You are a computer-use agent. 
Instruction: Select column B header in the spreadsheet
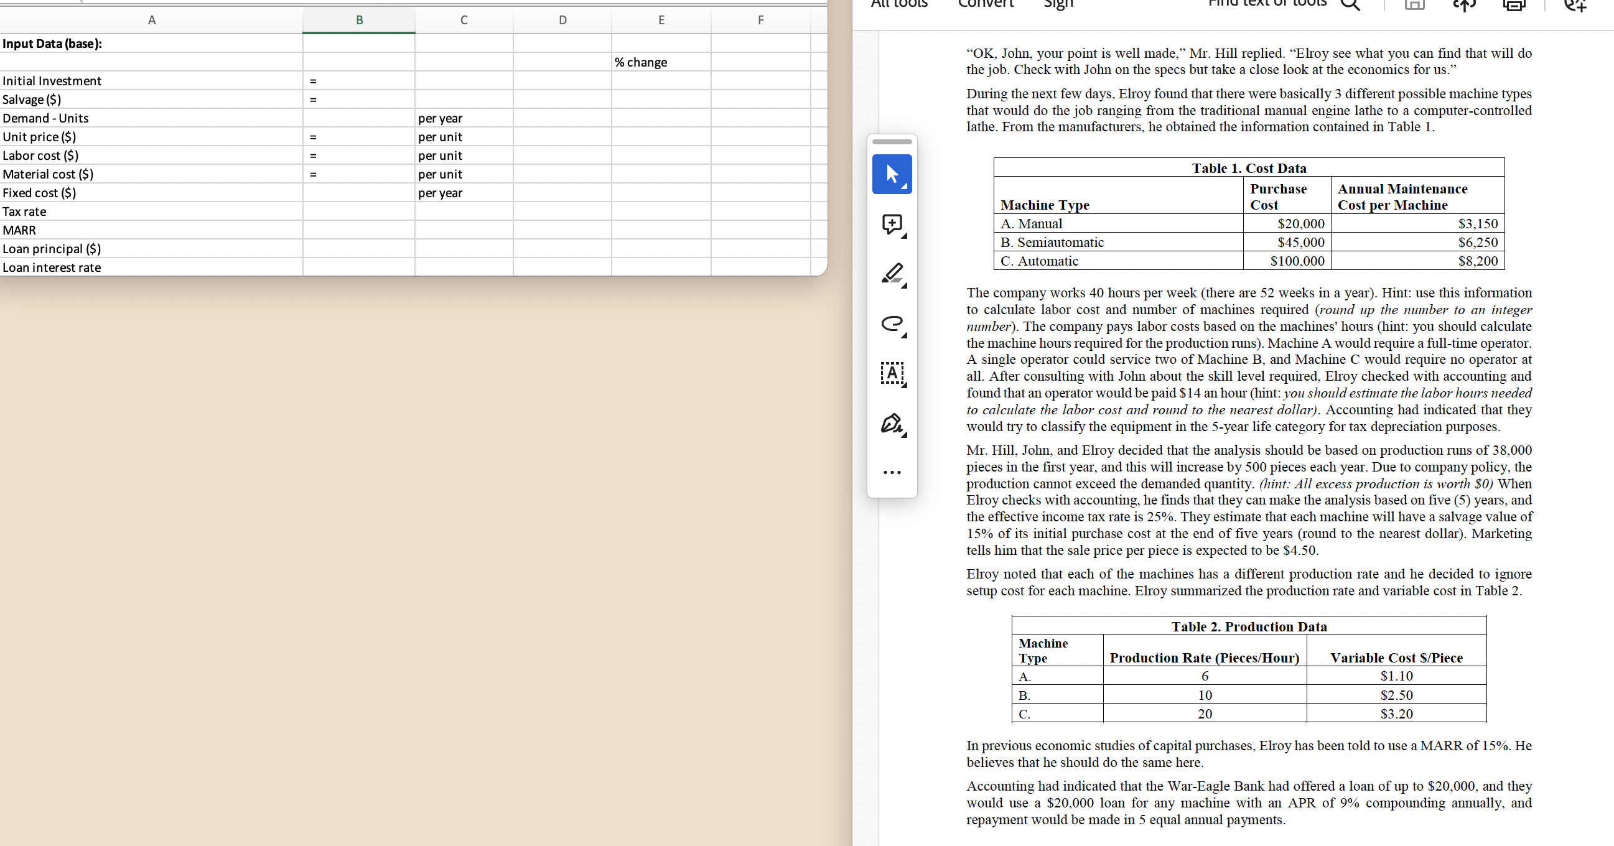[x=358, y=19]
